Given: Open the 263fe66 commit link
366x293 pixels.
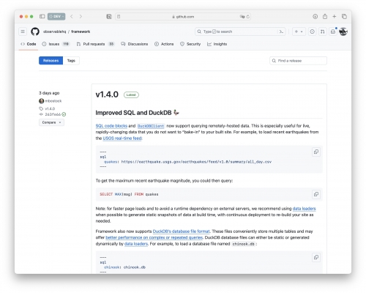Looking at the screenshot, I should point(53,114).
